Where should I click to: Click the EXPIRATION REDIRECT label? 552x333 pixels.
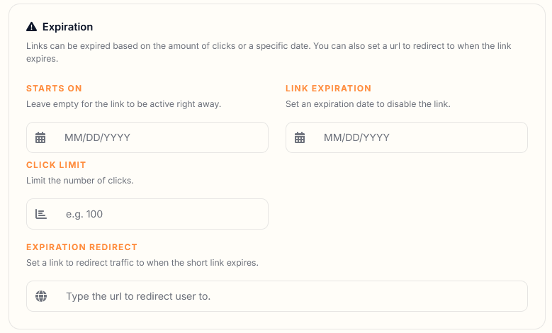pyautogui.click(x=81, y=247)
